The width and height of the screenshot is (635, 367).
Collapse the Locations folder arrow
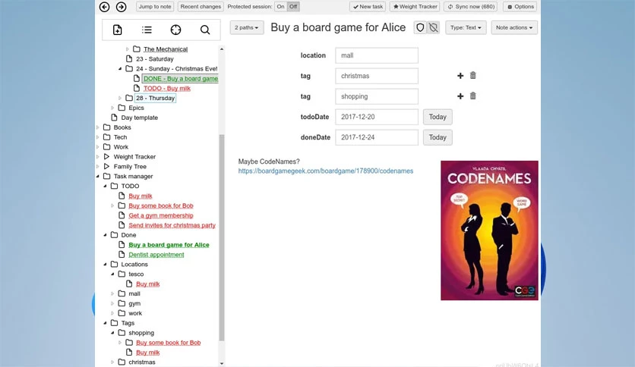point(105,265)
